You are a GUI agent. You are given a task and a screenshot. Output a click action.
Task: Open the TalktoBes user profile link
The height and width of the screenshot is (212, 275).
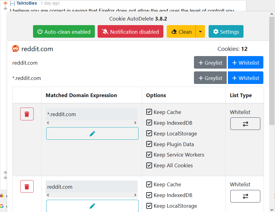pos(27,3)
